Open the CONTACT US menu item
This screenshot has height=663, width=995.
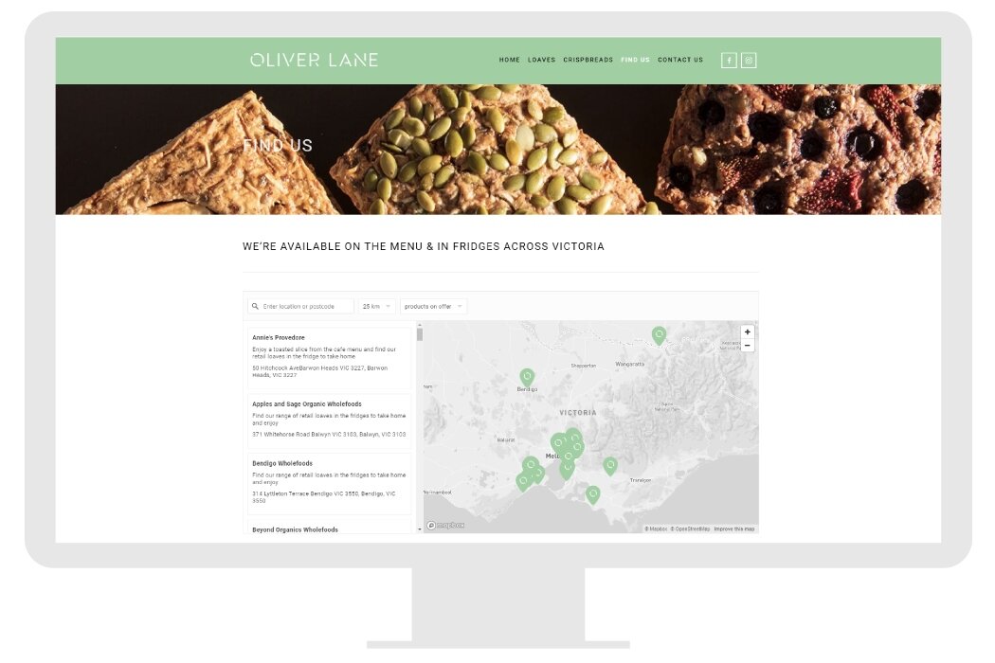click(x=680, y=60)
